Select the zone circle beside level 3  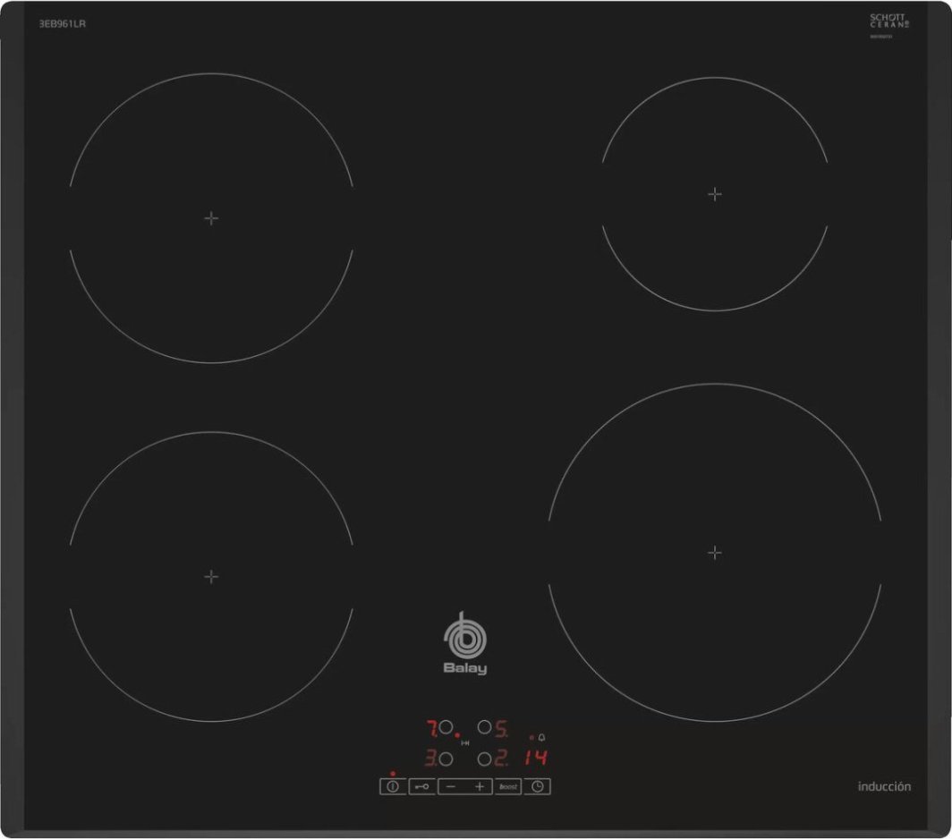point(446,758)
